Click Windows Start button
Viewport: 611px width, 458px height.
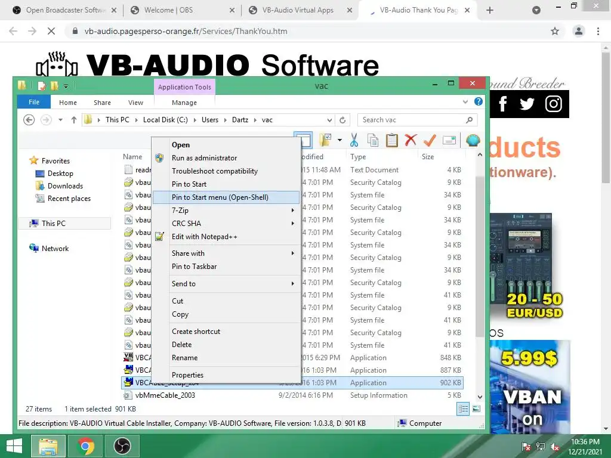[x=14, y=446]
